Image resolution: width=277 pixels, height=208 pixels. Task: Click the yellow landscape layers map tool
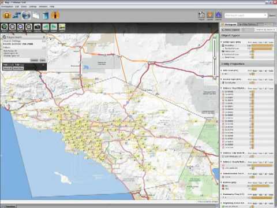tap(62, 27)
